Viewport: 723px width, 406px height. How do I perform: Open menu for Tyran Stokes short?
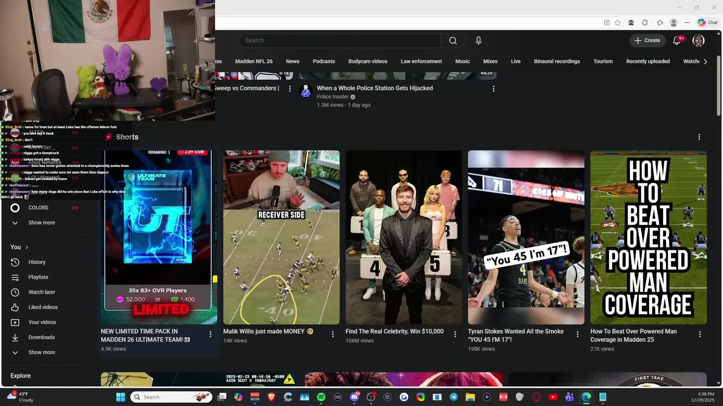pos(577,334)
